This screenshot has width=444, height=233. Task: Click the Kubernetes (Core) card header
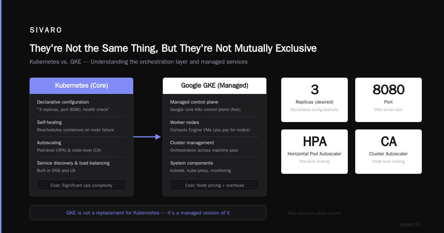point(81,85)
